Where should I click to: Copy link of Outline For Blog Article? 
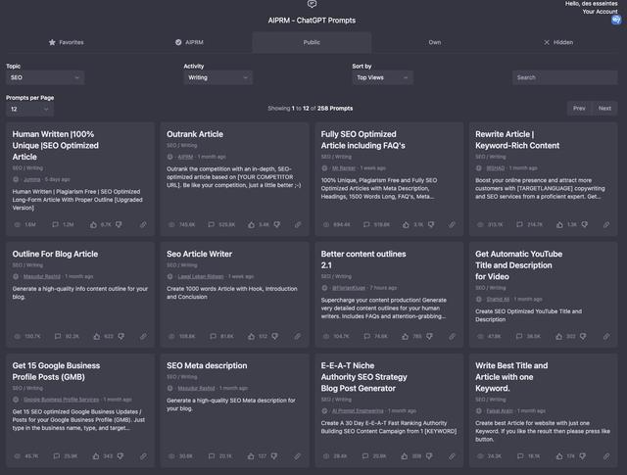[143, 336]
